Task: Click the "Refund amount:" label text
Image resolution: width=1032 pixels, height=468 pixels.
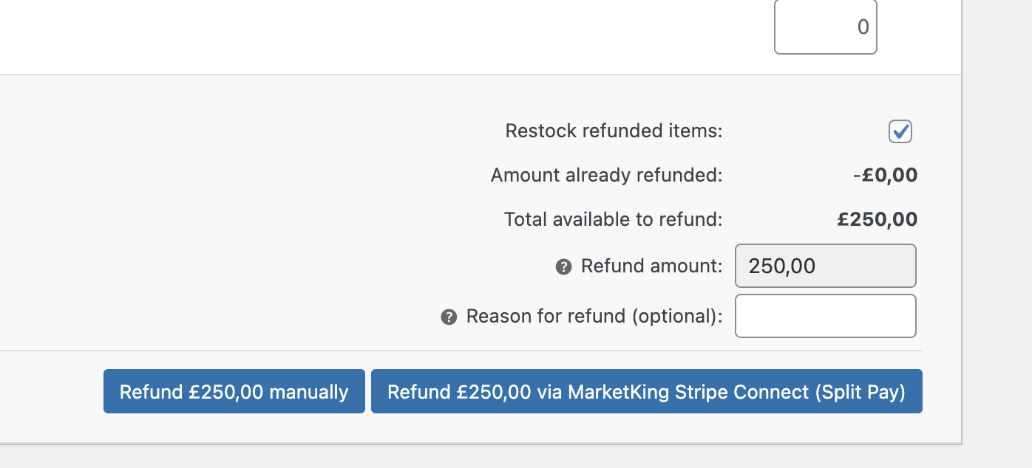Action: coord(652,266)
